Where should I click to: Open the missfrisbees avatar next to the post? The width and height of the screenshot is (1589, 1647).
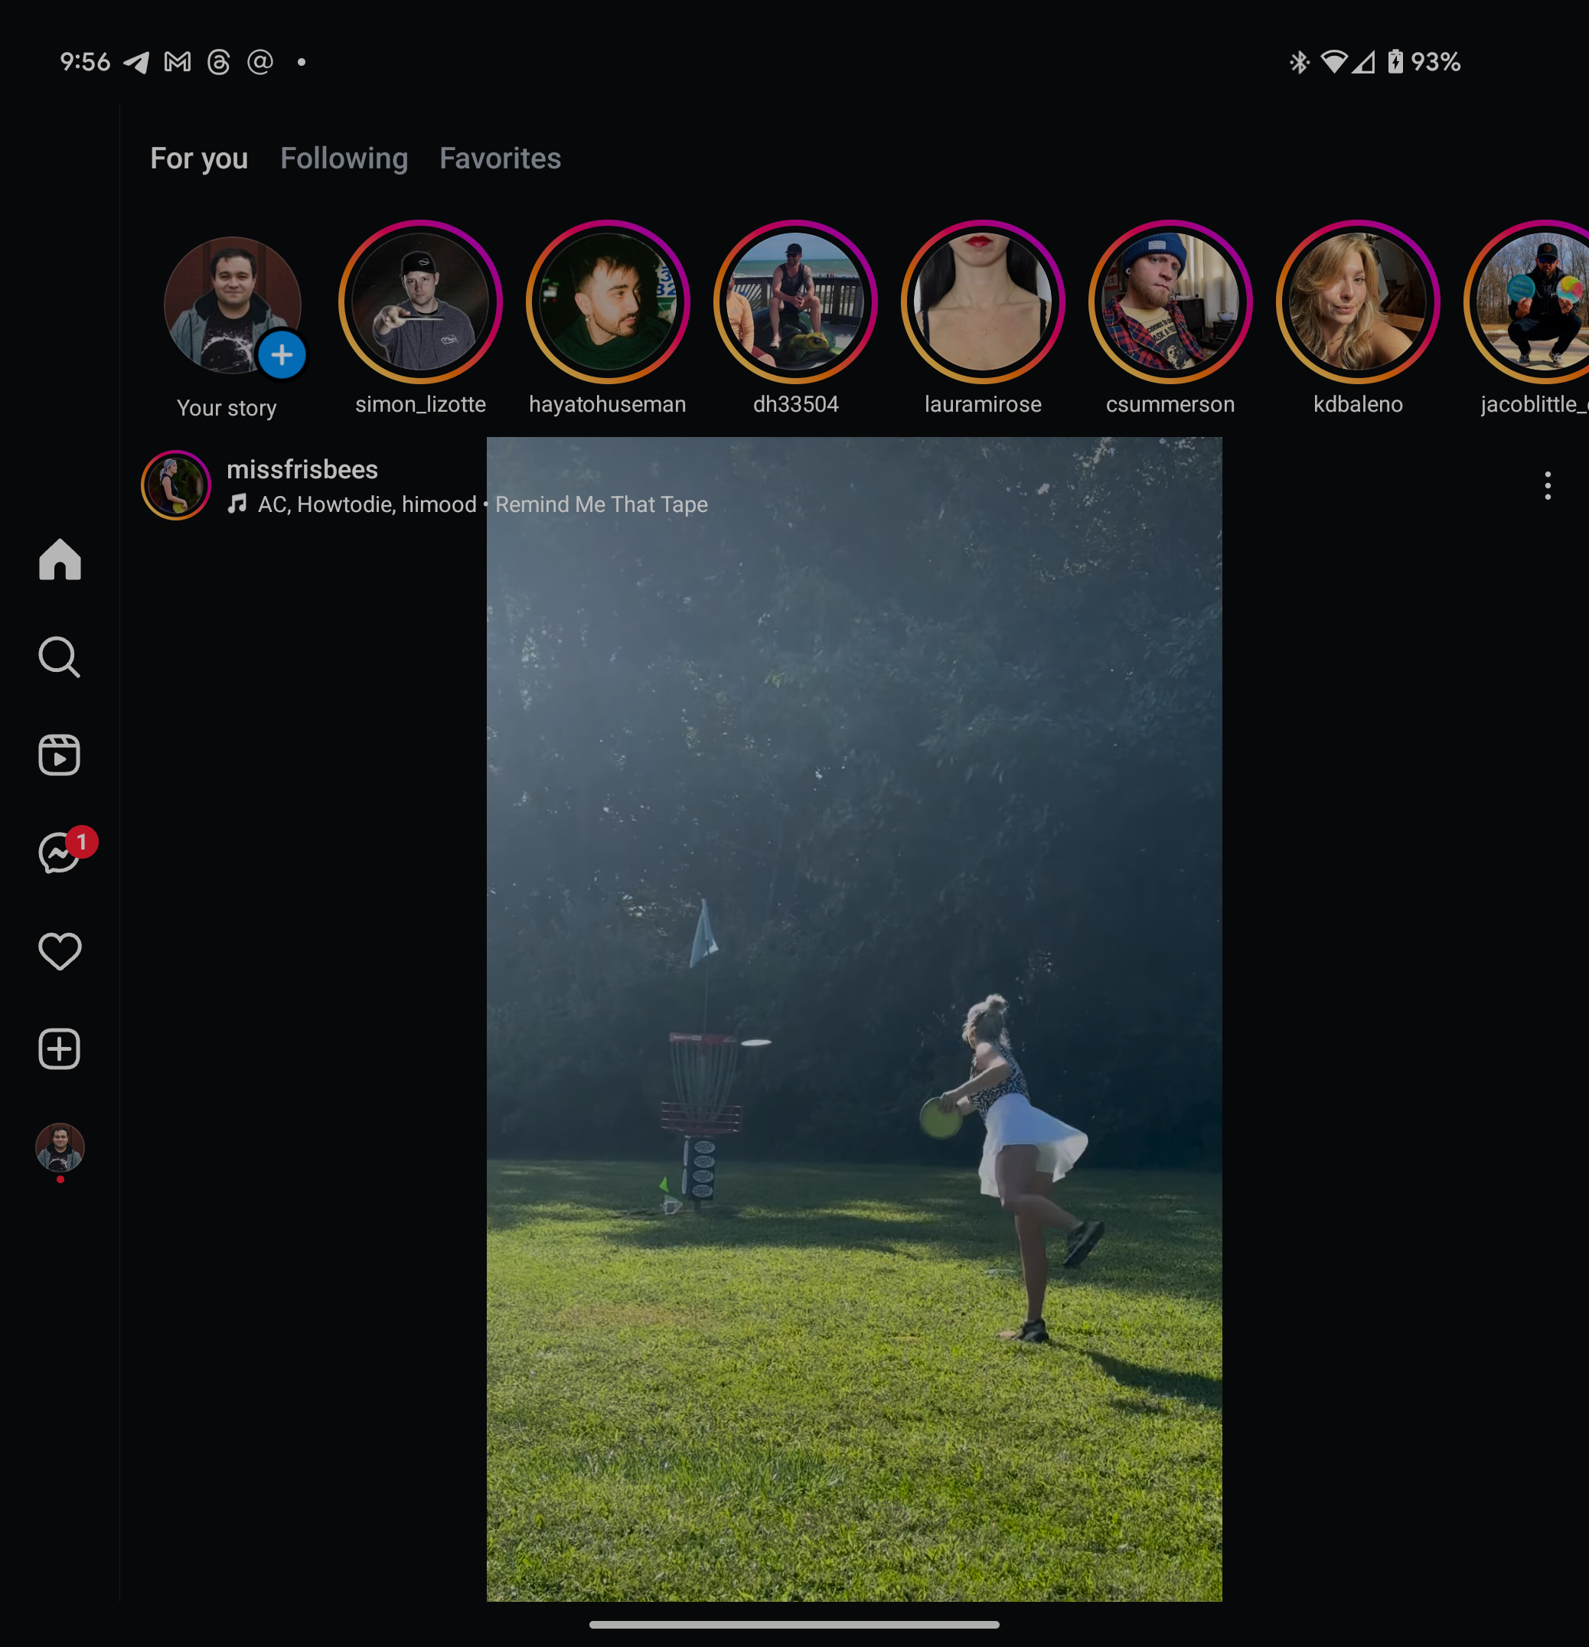coord(175,486)
